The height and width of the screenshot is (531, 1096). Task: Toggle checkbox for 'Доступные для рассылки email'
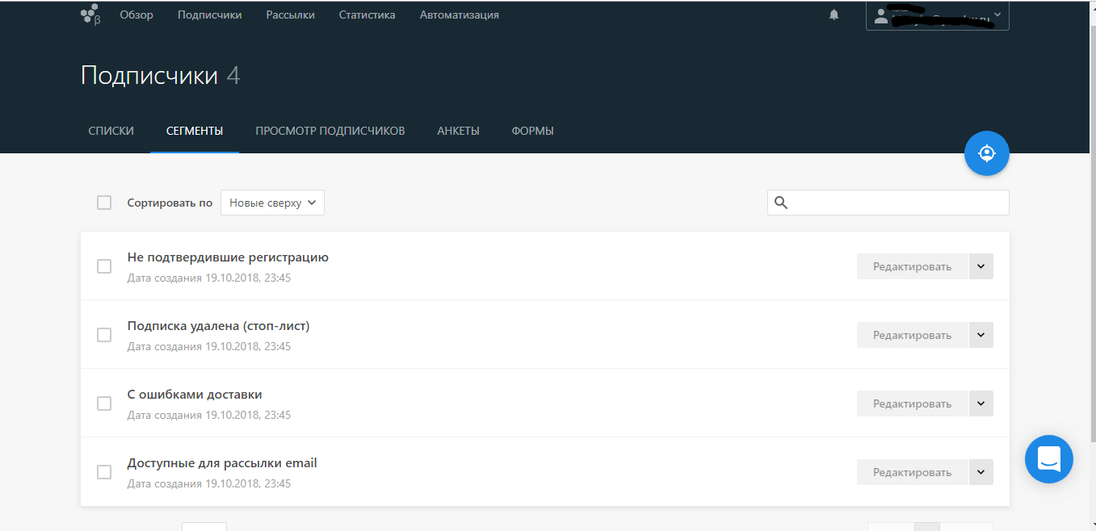pyautogui.click(x=104, y=472)
